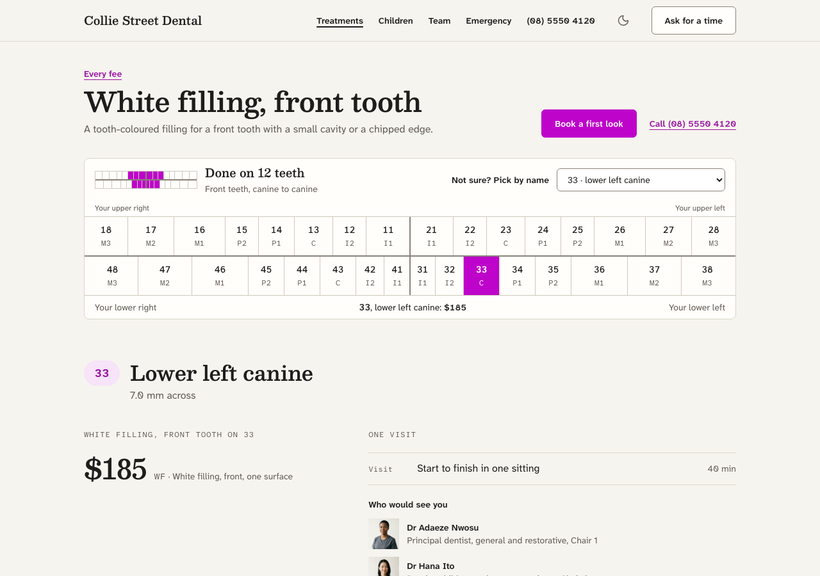Choose tooth 36 lower left molar
The image size is (820, 576).
[x=600, y=276]
